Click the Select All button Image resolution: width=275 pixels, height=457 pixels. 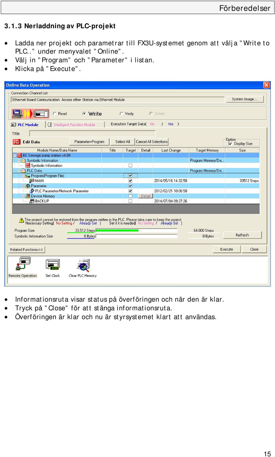pyautogui.click(x=123, y=142)
